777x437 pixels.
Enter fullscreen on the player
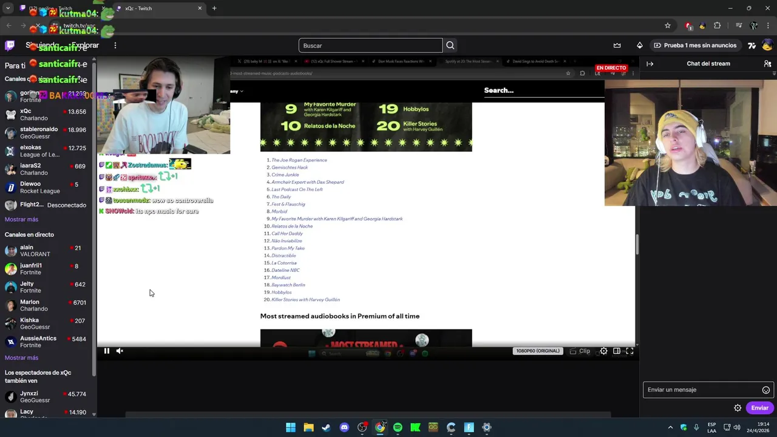(629, 351)
